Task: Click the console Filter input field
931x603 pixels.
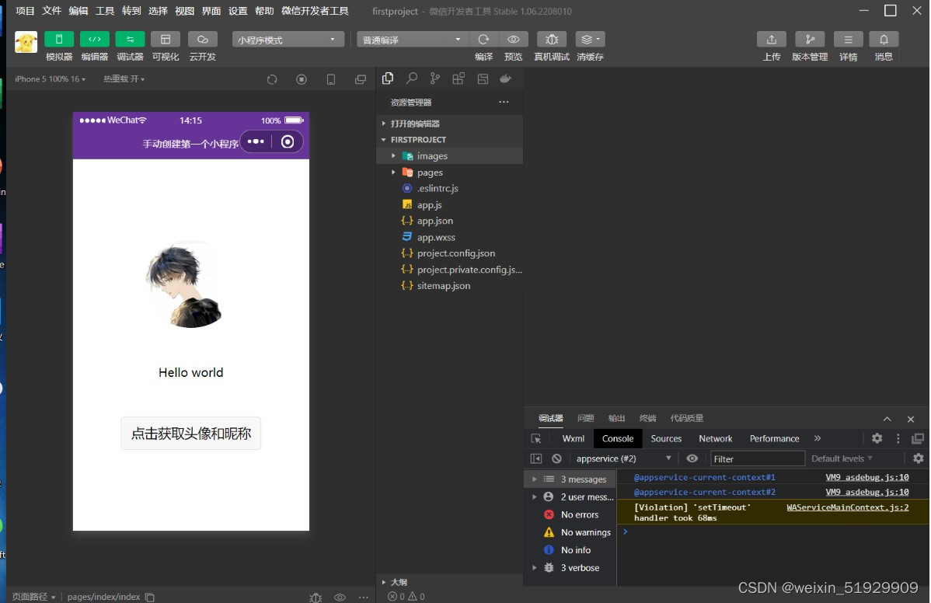Action: click(757, 458)
